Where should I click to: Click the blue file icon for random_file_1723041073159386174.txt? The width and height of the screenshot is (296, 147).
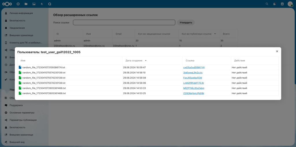[20, 67]
